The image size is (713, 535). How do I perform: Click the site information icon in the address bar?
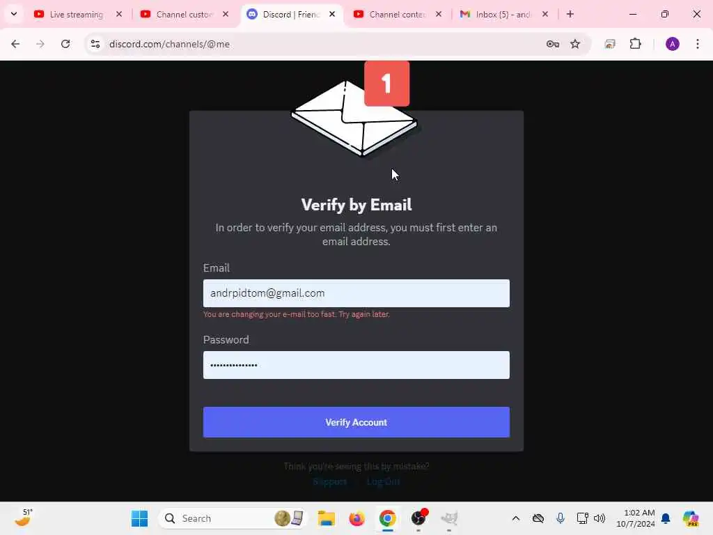point(95,44)
